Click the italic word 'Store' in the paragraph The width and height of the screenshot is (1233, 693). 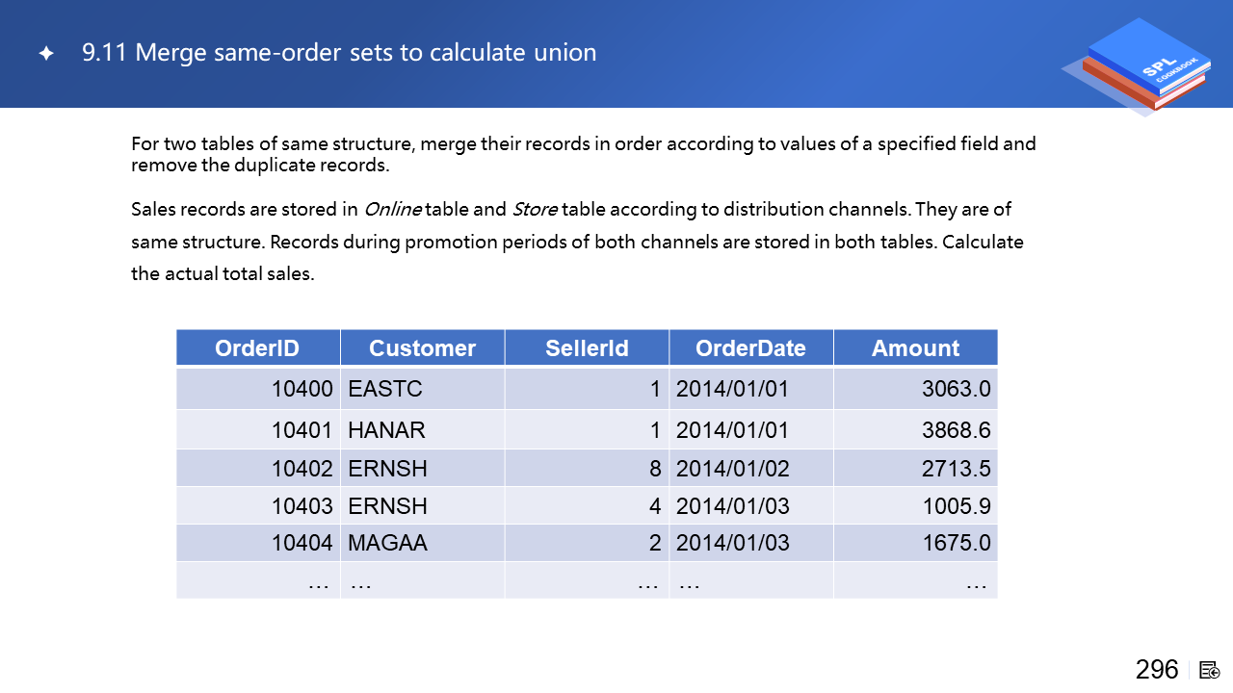[534, 210]
